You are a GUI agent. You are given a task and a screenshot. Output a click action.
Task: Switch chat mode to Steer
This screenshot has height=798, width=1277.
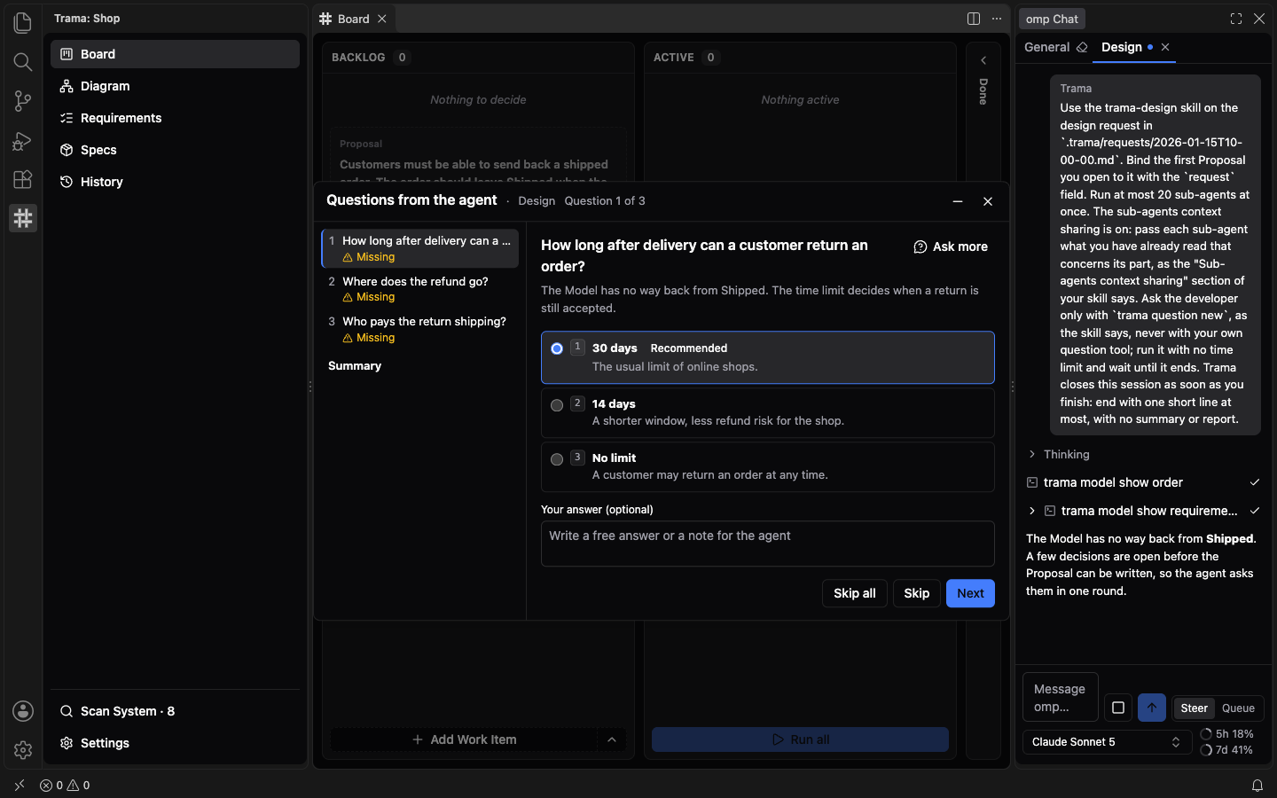click(1194, 708)
